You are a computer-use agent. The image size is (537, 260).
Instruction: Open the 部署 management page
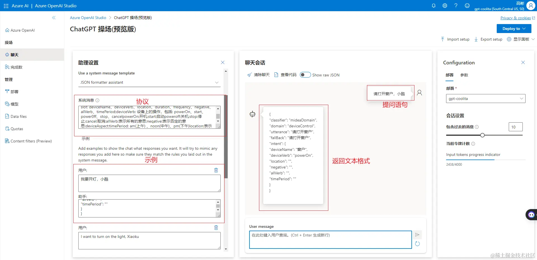[12, 92]
